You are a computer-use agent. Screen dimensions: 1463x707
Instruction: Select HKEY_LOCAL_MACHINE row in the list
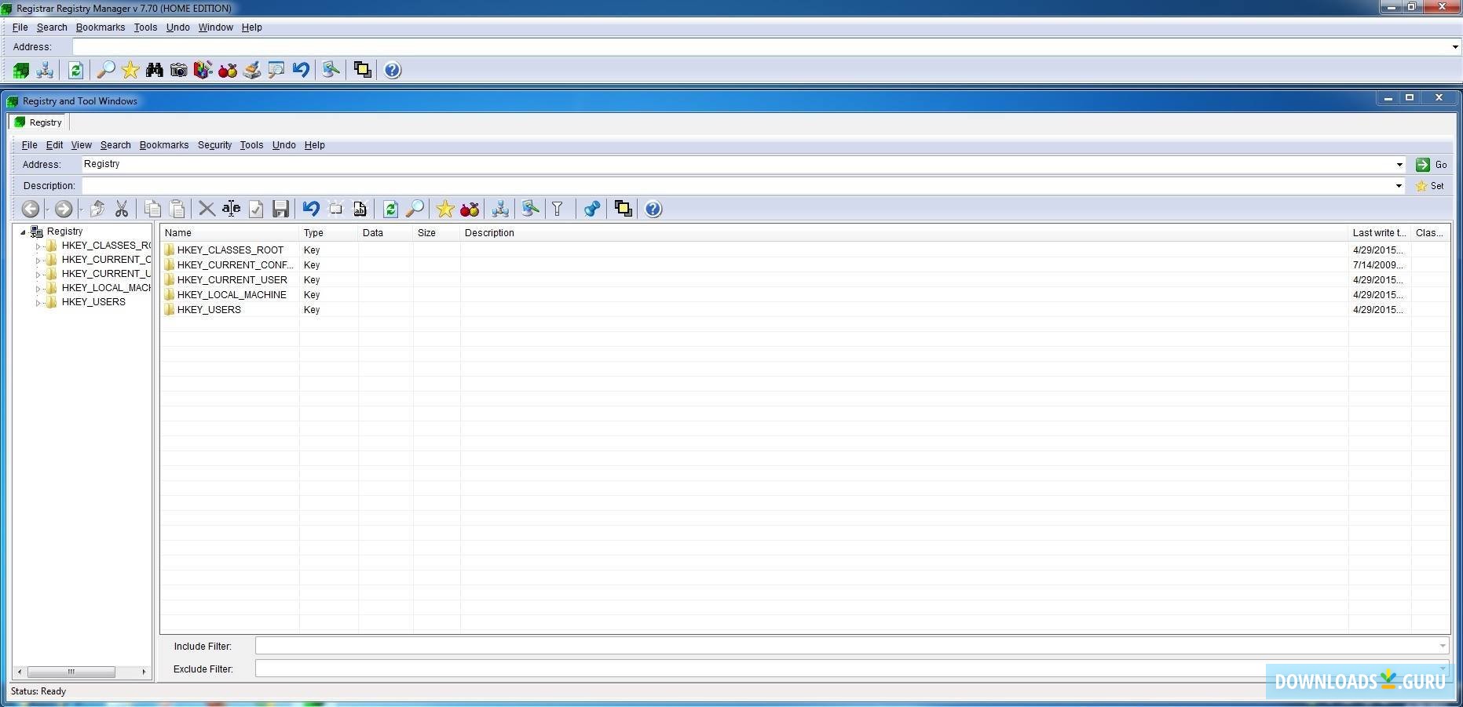pos(805,295)
